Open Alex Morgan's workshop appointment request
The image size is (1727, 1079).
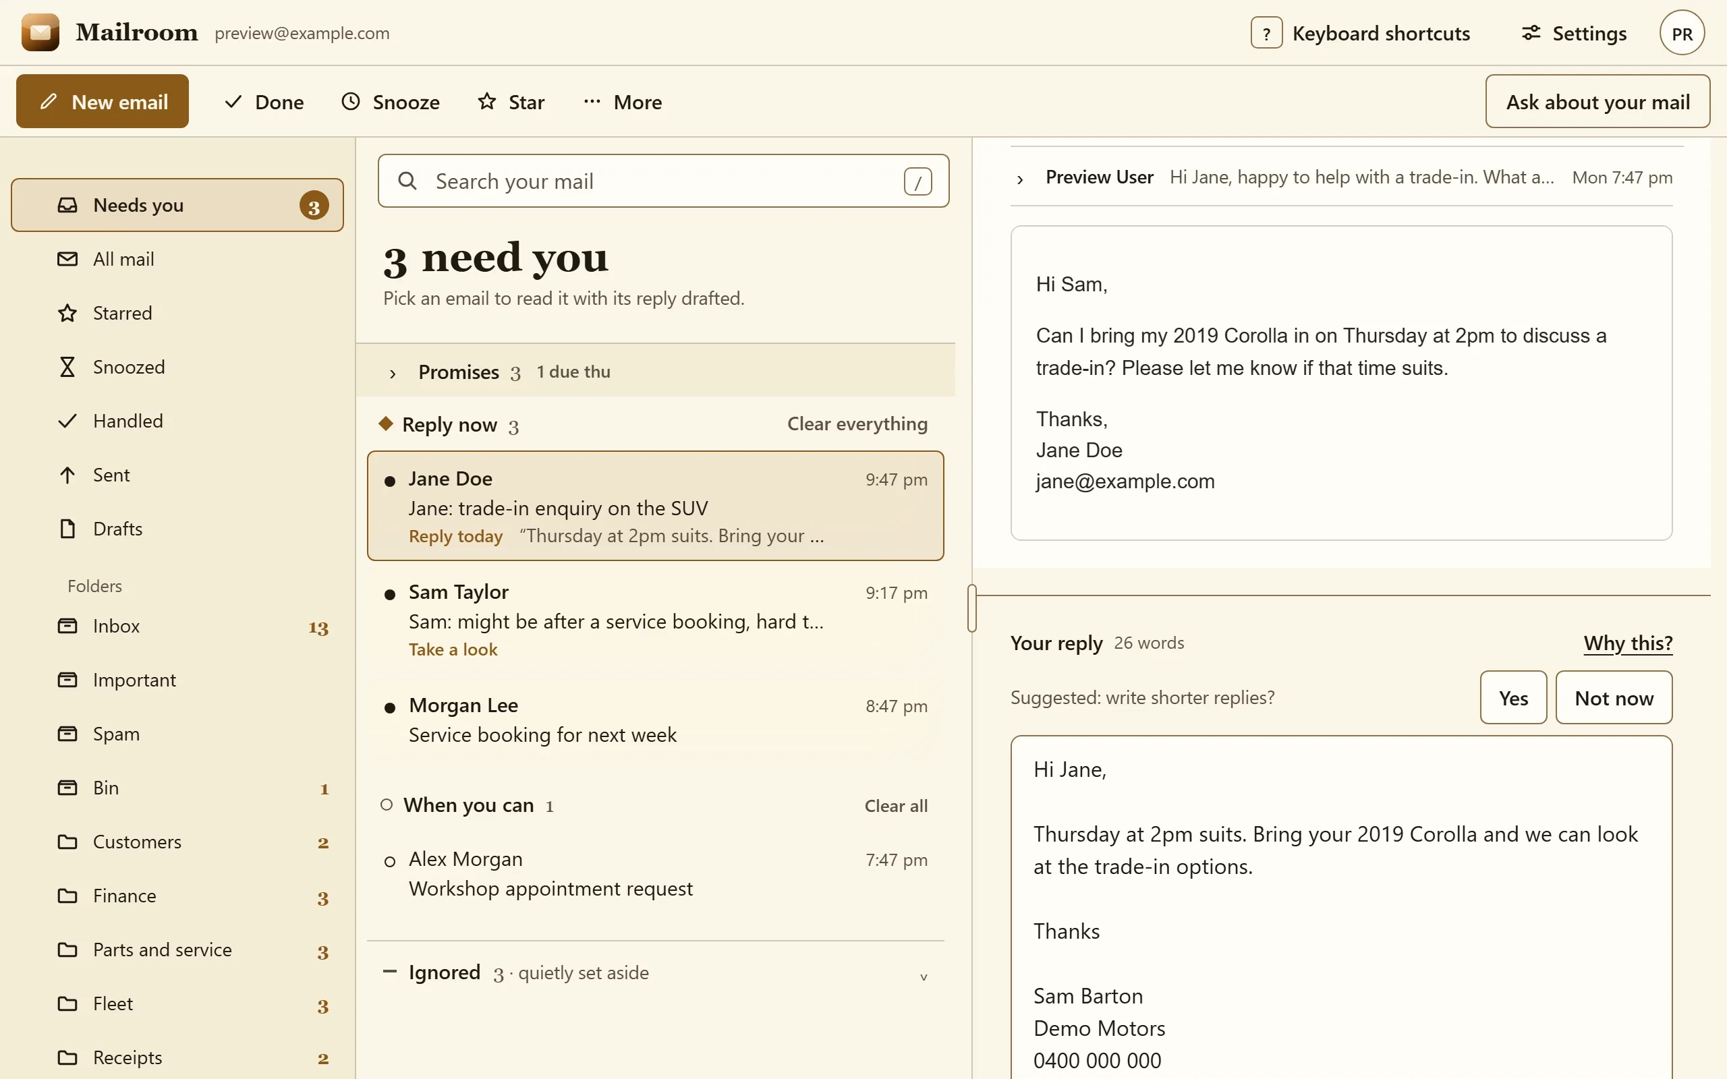[655, 873]
